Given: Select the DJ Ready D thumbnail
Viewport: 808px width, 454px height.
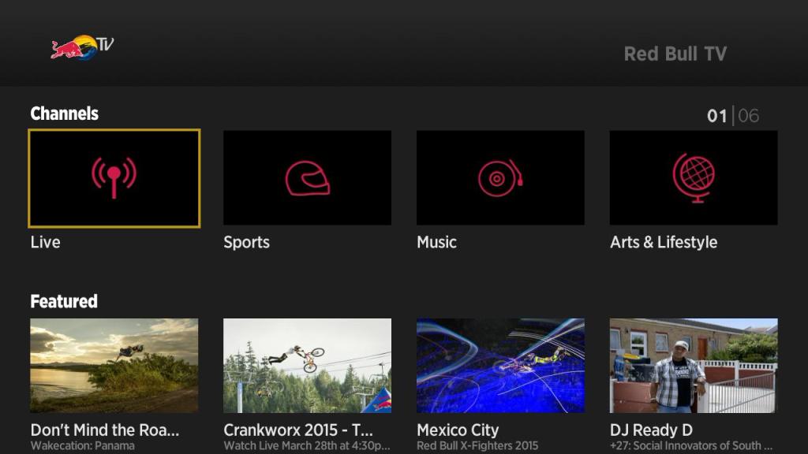Looking at the screenshot, I should coord(693,365).
